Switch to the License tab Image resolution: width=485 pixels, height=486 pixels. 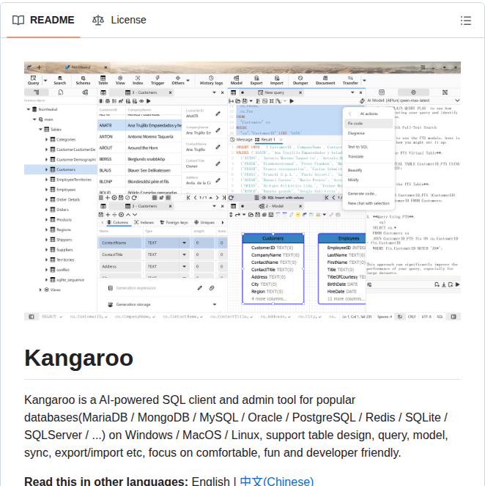(119, 20)
